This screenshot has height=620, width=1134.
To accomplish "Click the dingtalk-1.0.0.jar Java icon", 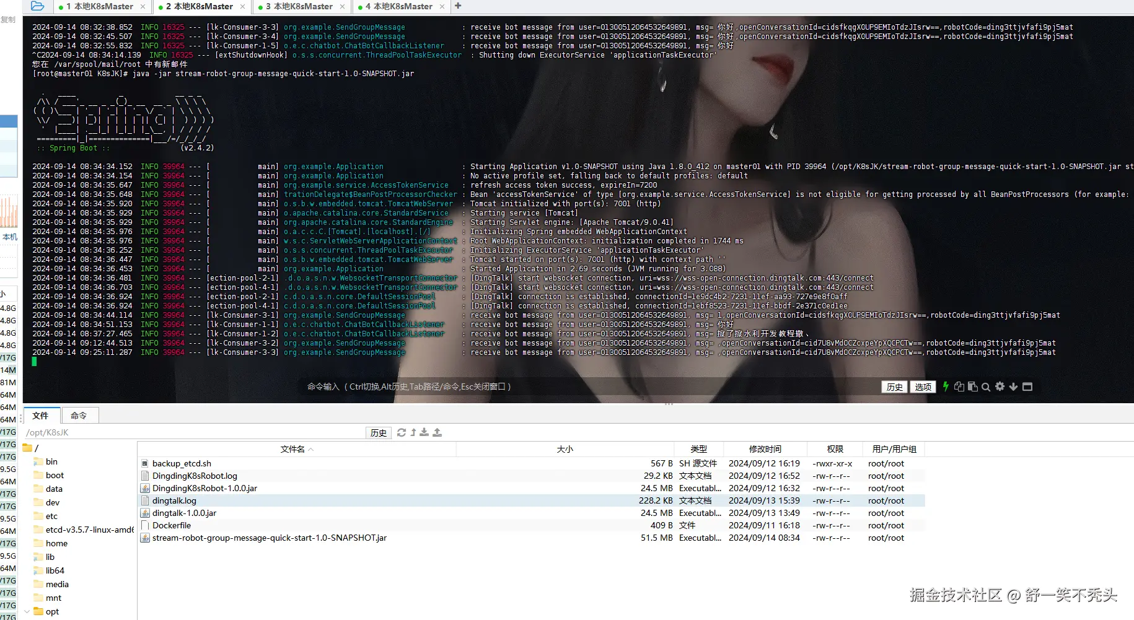I will click(x=145, y=513).
